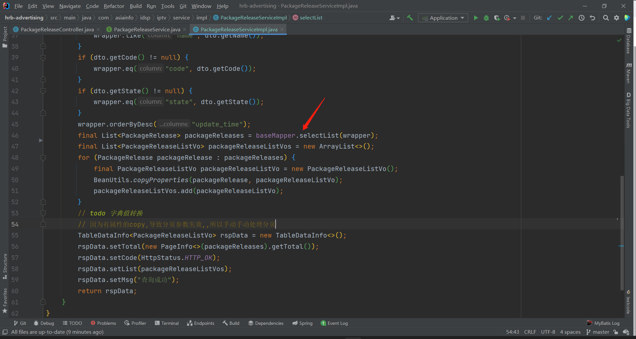Change UTF-8 file encoding in status bar
Image resolution: width=636 pixels, height=339 pixels.
pyautogui.click(x=548, y=332)
